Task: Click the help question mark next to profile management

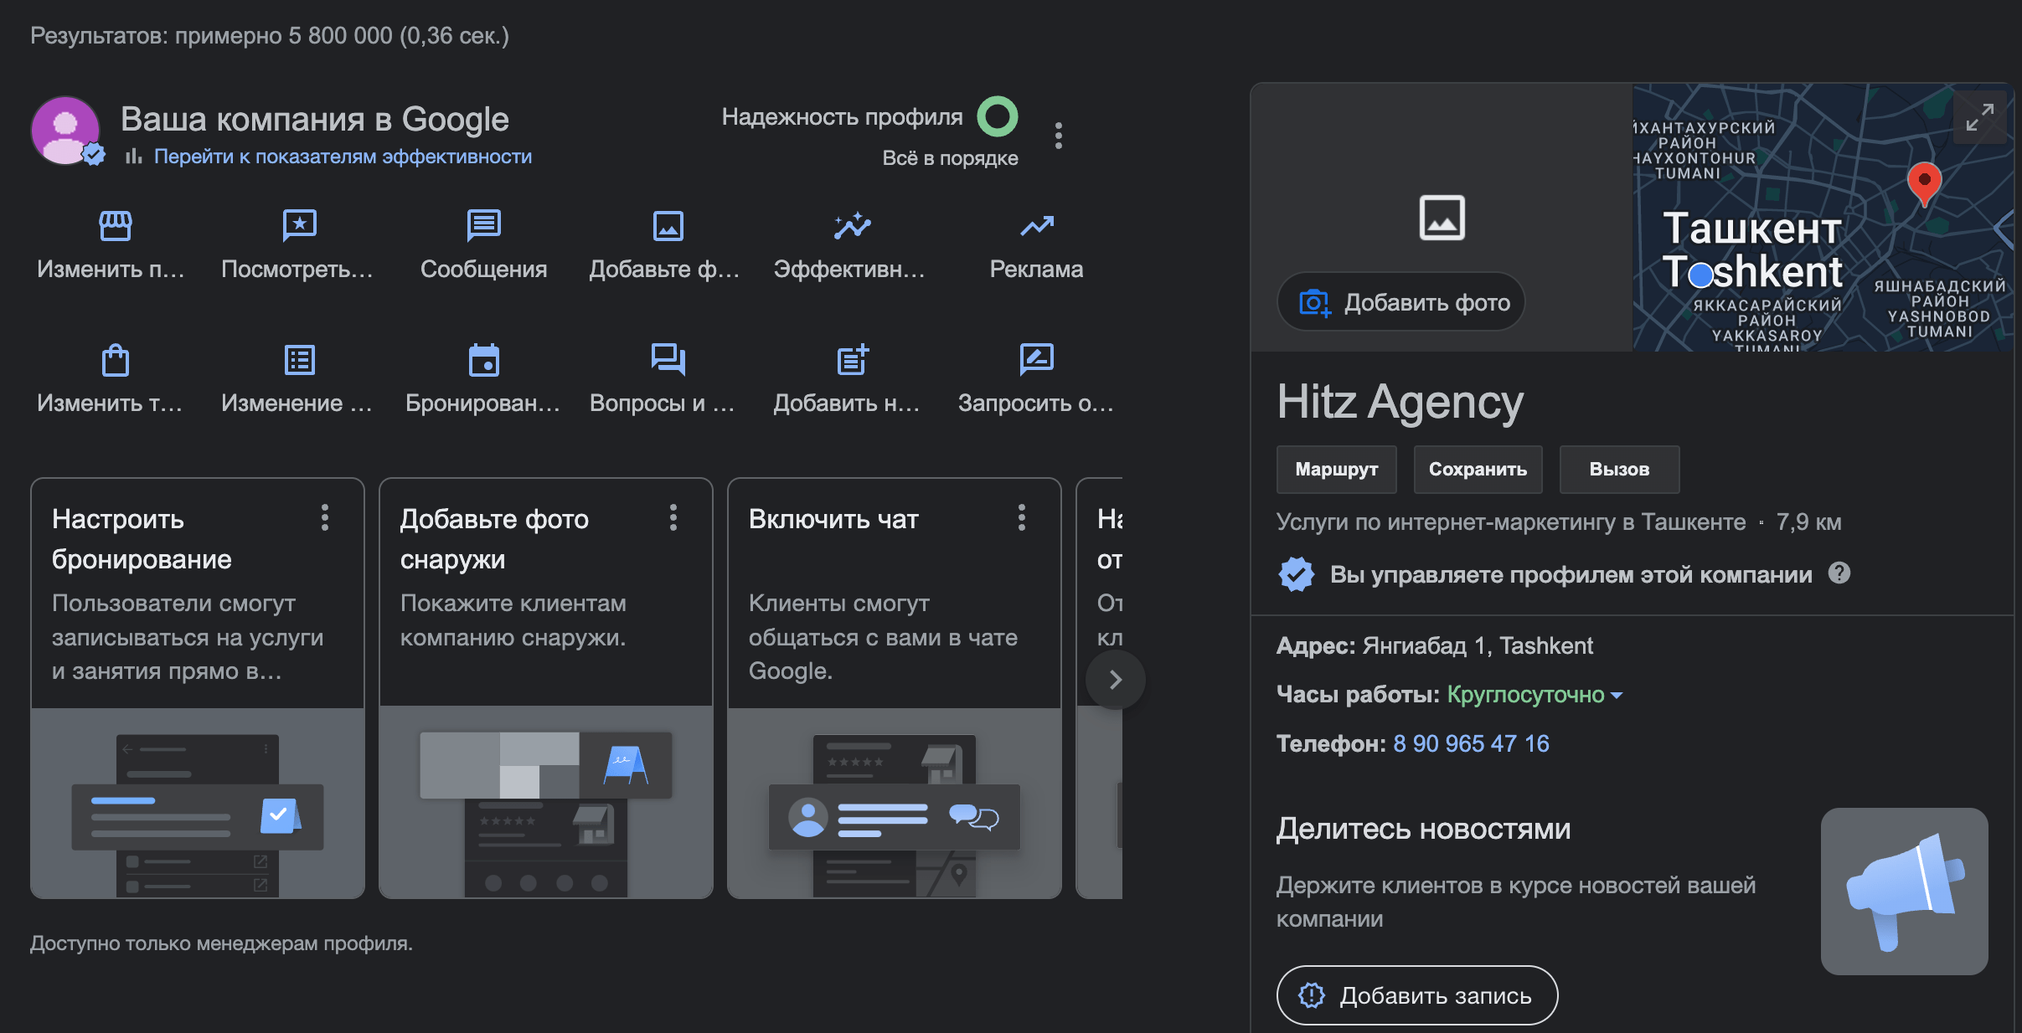Action: click(x=1839, y=573)
